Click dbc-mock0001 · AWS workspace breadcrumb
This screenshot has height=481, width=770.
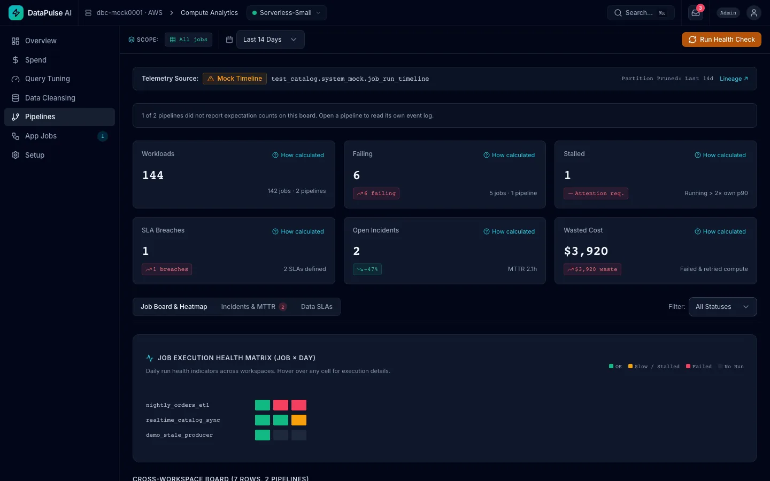tap(124, 13)
